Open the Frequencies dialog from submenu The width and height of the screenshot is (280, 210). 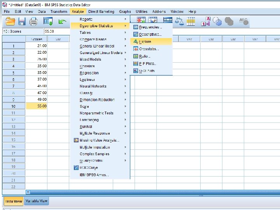pos(151,27)
